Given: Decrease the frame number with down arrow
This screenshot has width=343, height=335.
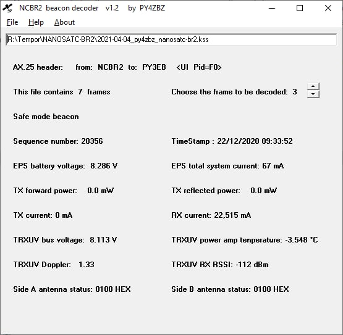Looking at the screenshot, I should 313,94.
